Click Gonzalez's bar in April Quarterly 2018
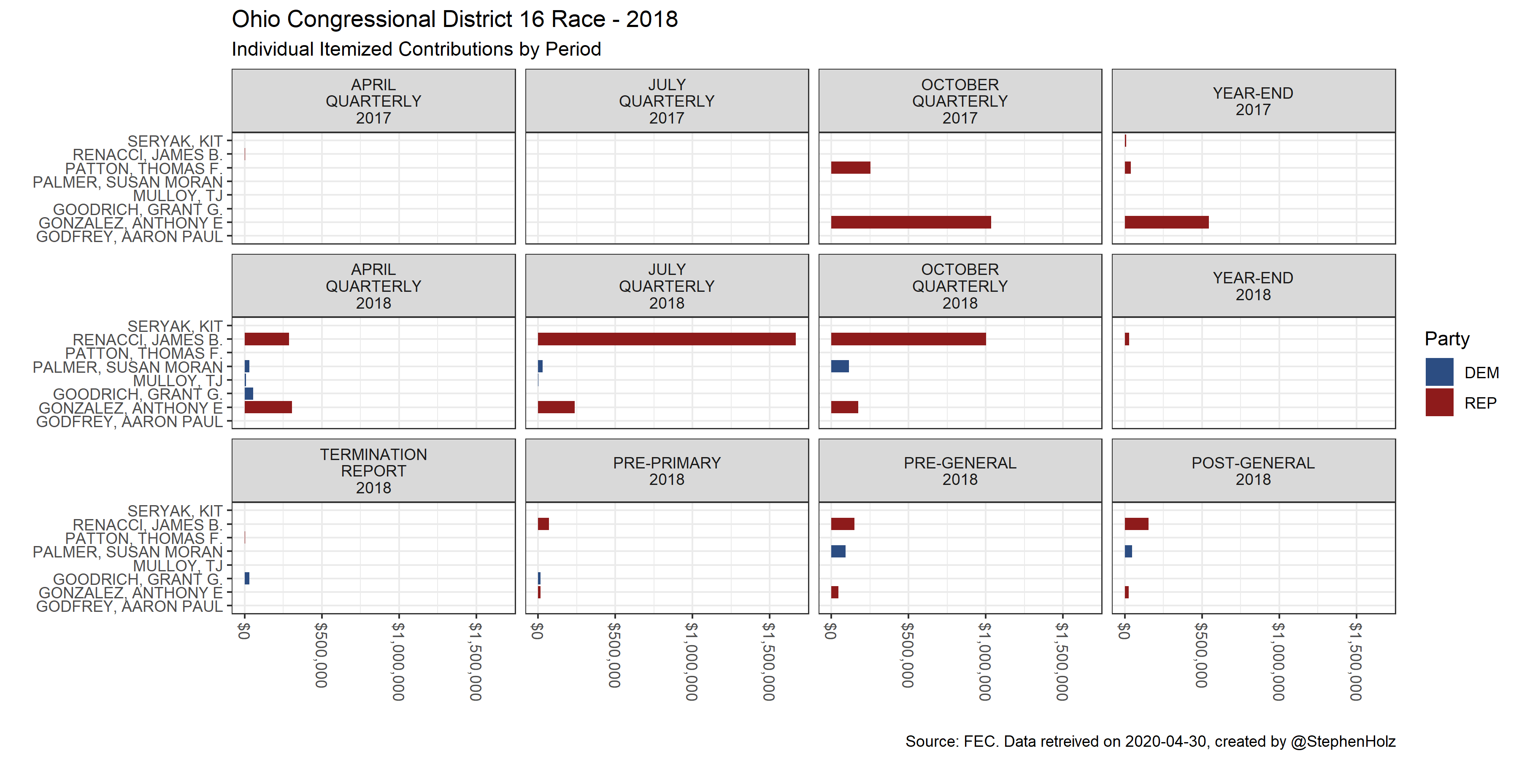Viewport: 1519px width, 759px height. [268, 406]
